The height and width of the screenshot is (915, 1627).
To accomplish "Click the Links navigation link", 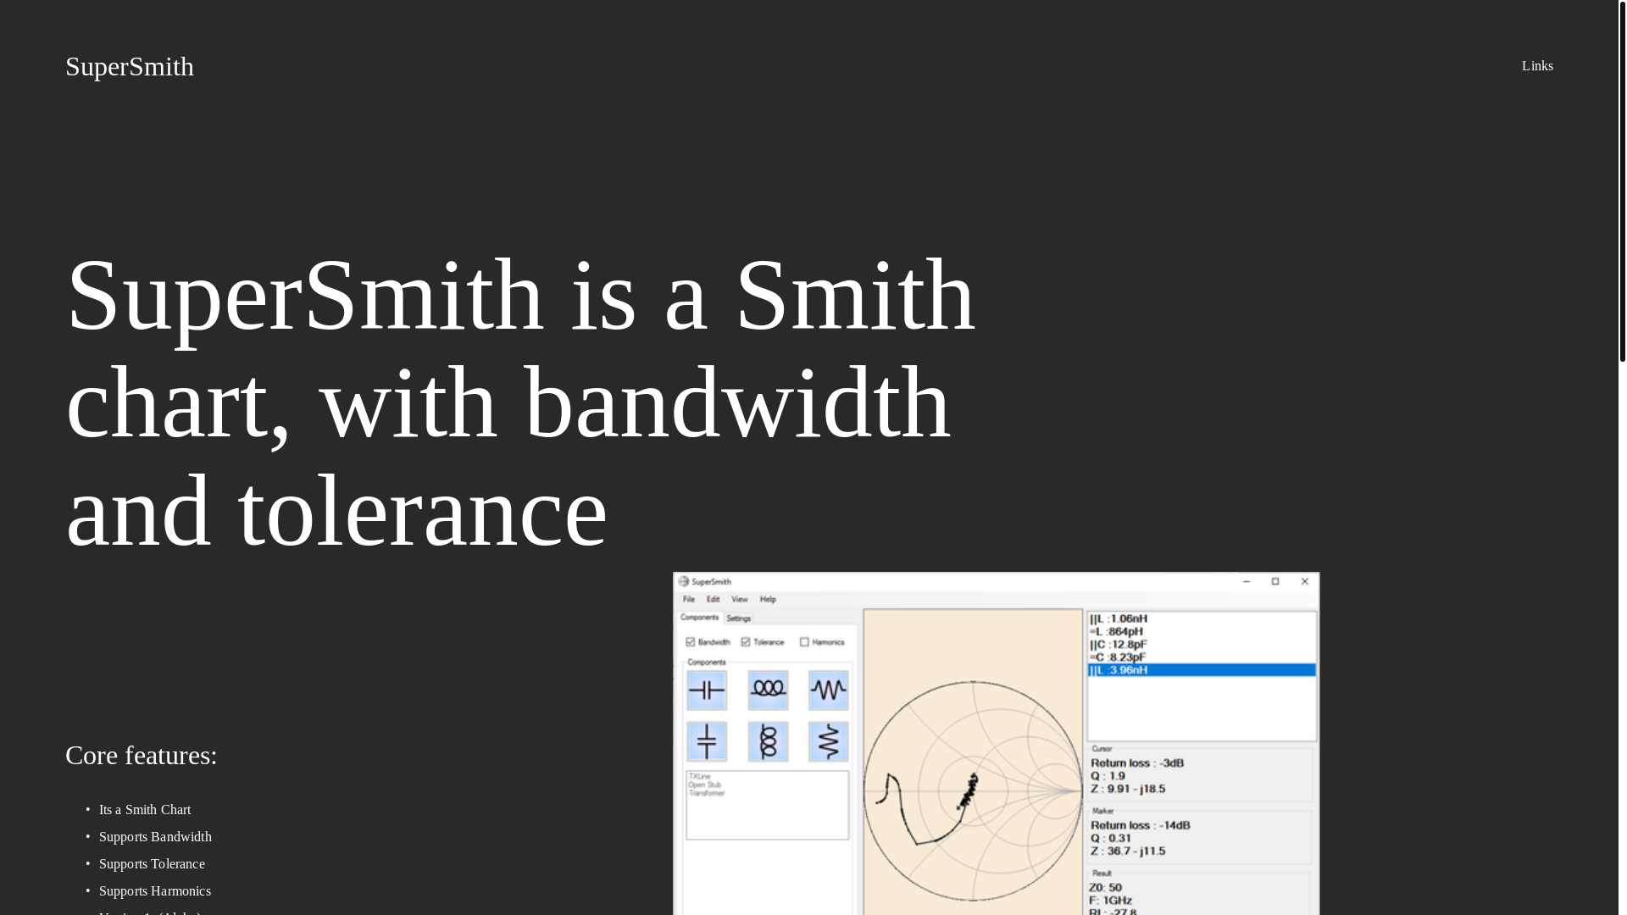I will (1537, 66).
